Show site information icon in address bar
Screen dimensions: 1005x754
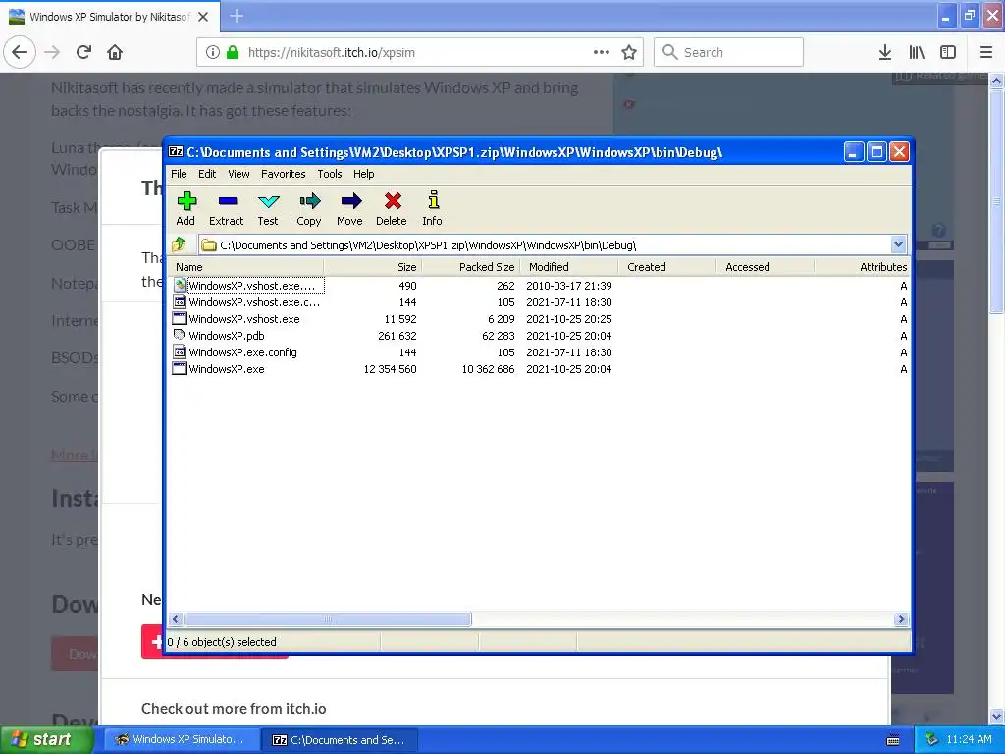213,52
